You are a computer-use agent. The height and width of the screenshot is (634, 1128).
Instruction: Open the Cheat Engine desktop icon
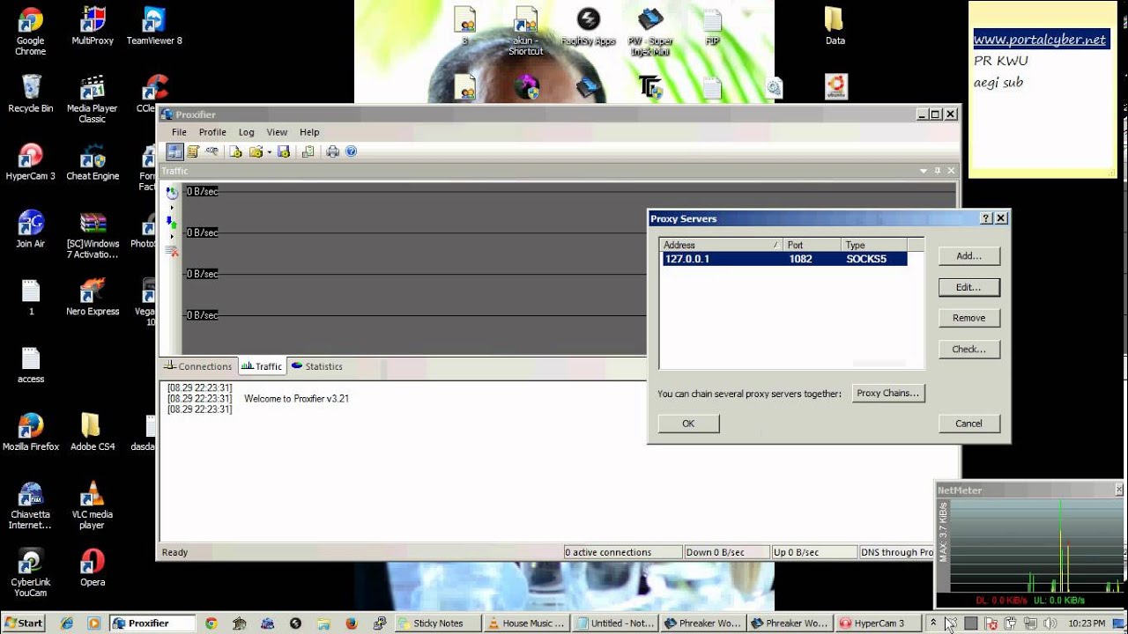(x=93, y=161)
